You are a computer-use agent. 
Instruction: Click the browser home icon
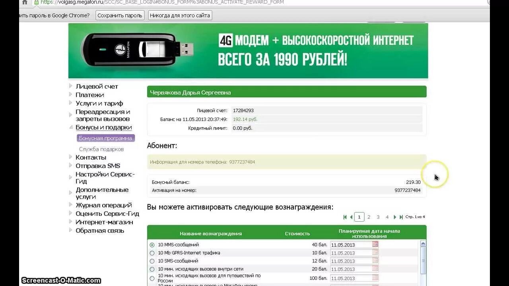tap(25, 2)
